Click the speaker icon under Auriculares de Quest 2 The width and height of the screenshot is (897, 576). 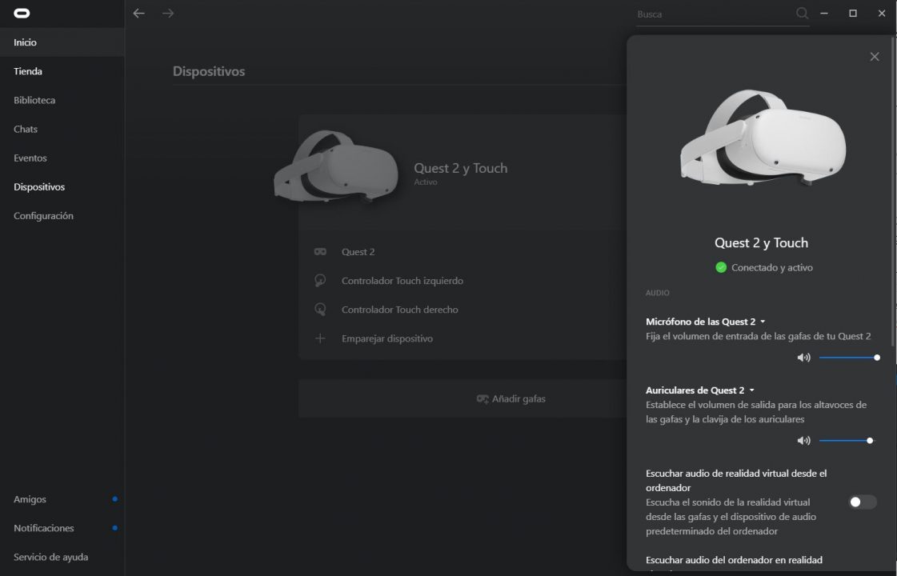click(803, 440)
